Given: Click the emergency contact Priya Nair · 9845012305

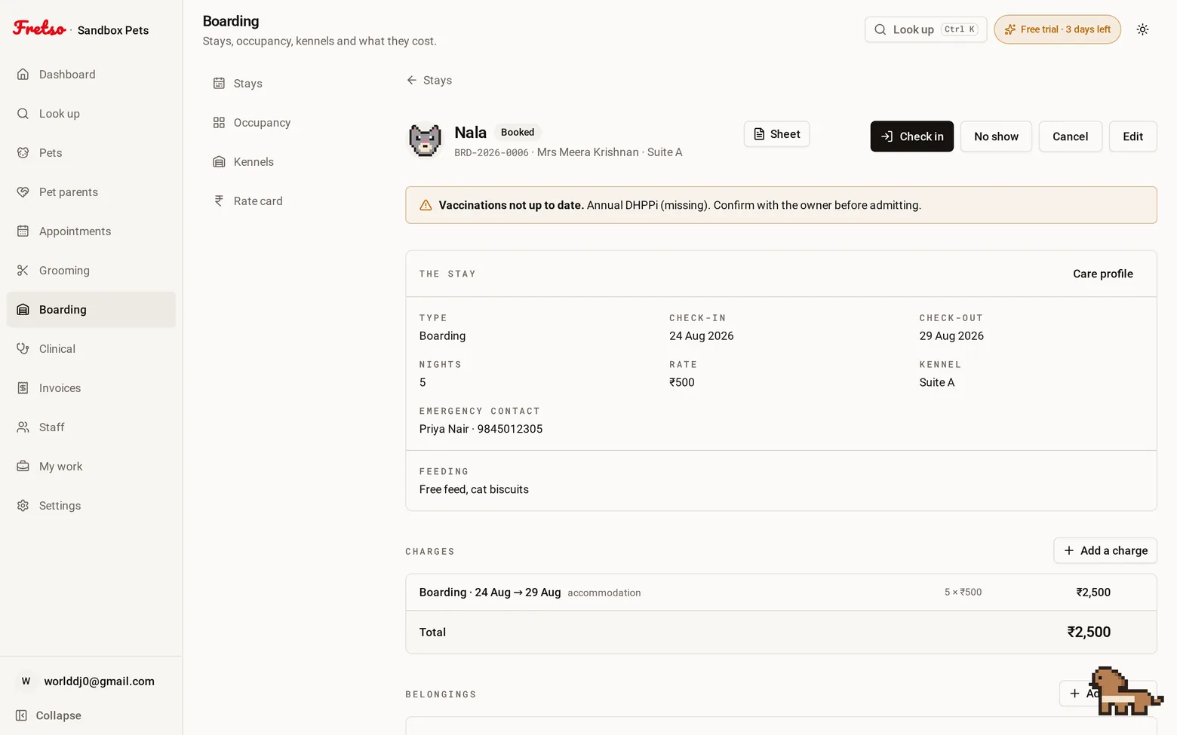Looking at the screenshot, I should pos(481,429).
